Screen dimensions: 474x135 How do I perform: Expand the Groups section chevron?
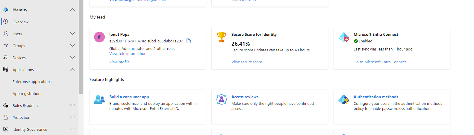(72, 46)
